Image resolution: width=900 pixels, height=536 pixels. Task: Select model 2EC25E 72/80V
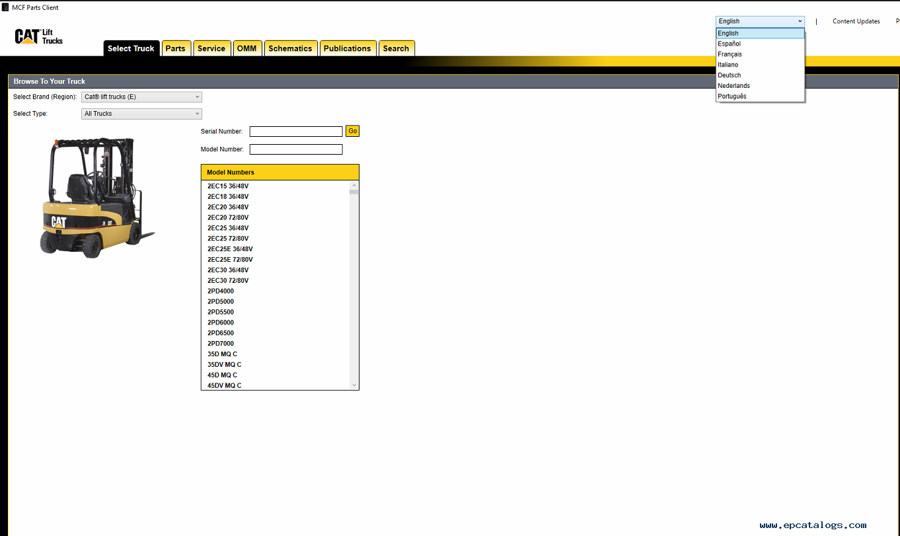click(230, 260)
